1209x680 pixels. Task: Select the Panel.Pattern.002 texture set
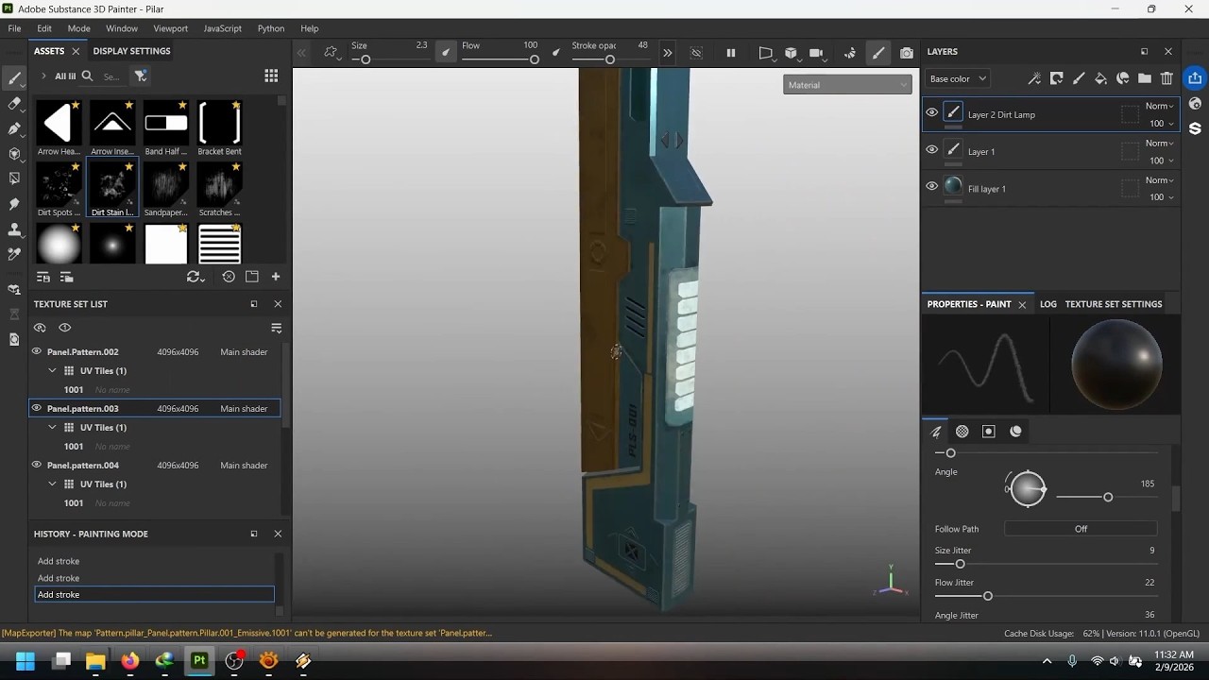(155, 351)
